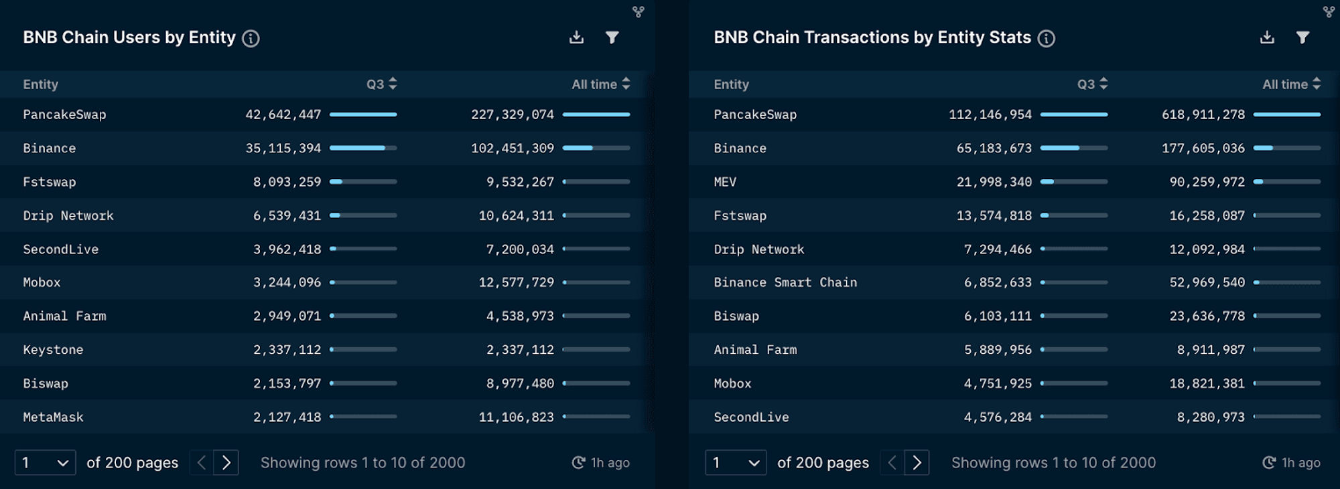Select MEV entity in Transactions table
Viewport: 1340px width, 489px height.
pyautogui.click(x=725, y=181)
